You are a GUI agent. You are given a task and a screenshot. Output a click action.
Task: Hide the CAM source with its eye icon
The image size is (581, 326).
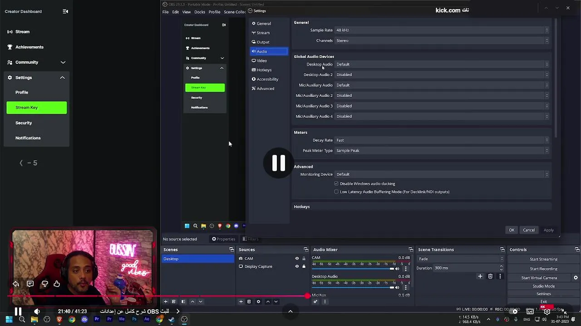click(x=297, y=259)
